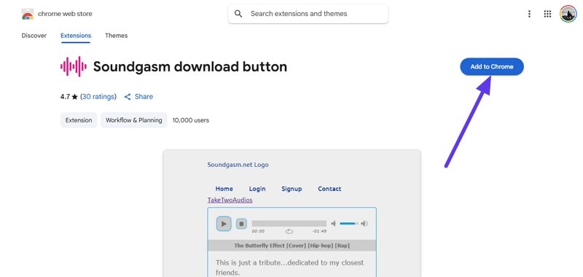Click the Home link in preview
583x277 pixels.
point(224,189)
